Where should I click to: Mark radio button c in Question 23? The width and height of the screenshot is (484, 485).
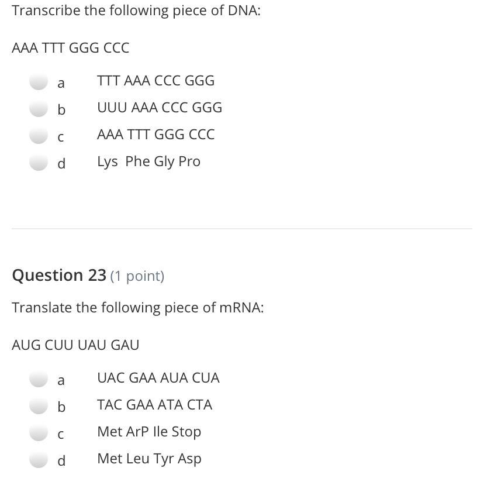click(x=39, y=433)
